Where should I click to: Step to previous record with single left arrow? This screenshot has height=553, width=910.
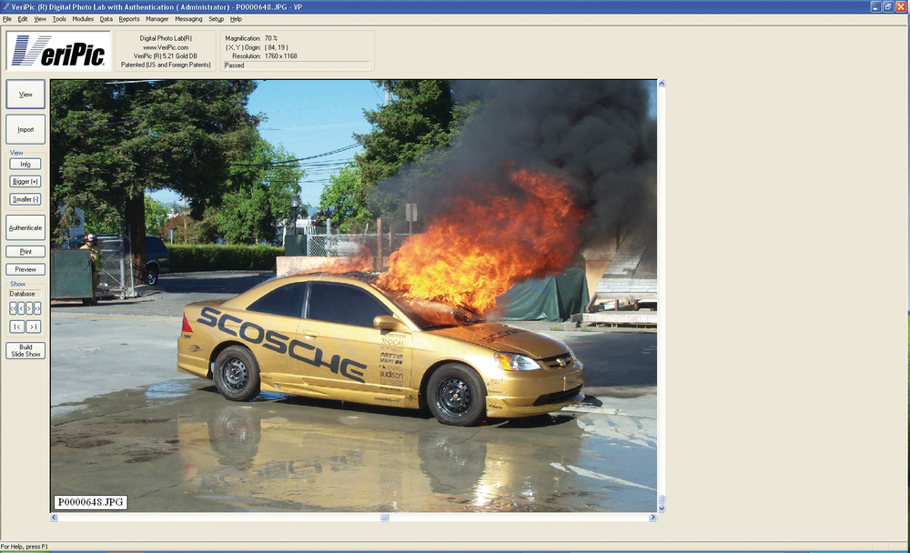tap(21, 308)
